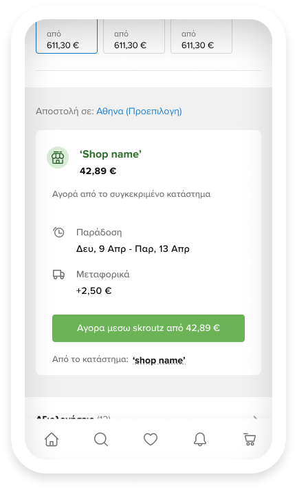Viewport: 297px width, 490px height.
Task: Open favorites via the heart icon
Action: [x=151, y=439]
